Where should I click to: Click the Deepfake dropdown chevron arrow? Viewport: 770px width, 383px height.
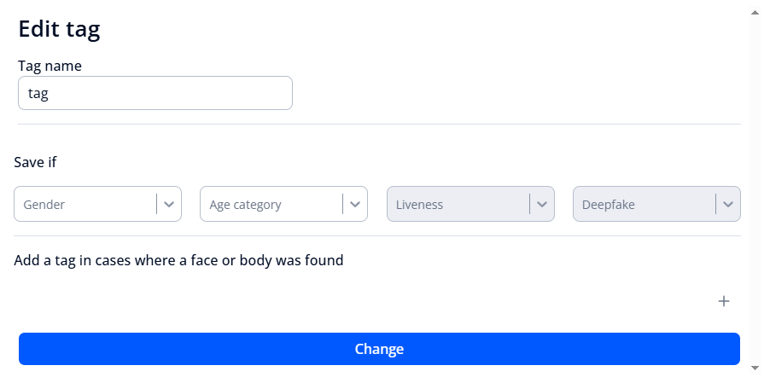pos(728,205)
